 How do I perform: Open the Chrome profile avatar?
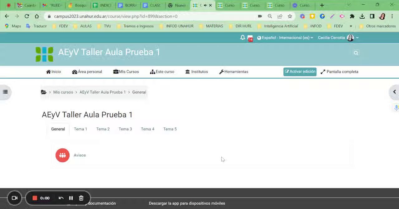382,16
